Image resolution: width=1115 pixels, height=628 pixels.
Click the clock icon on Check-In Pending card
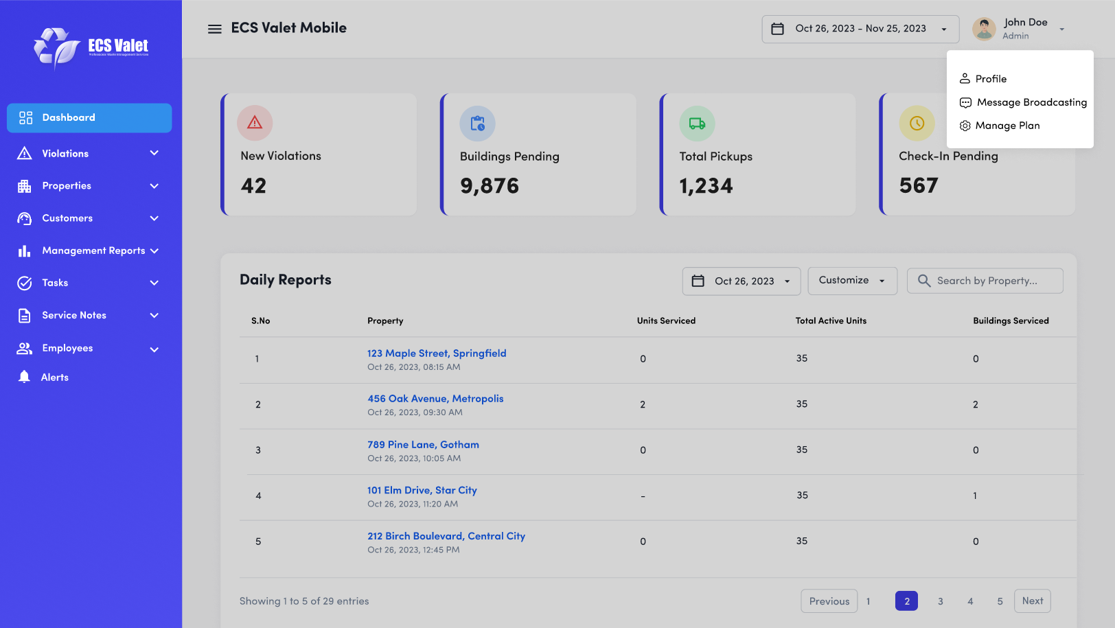(x=917, y=124)
